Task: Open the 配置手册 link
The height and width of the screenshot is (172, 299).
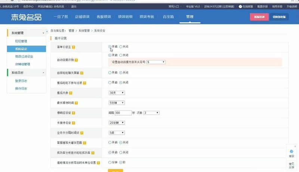Action: click(x=263, y=6)
